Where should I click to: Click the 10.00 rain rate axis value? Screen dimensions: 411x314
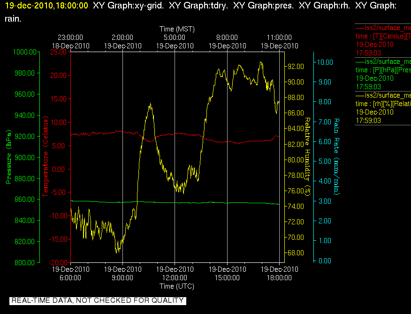325,62
